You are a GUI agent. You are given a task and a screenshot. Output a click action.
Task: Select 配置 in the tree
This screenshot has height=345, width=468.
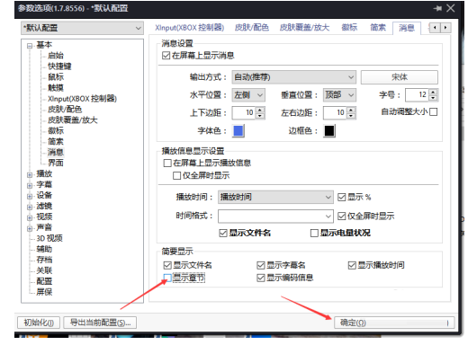pyautogui.click(x=44, y=281)
